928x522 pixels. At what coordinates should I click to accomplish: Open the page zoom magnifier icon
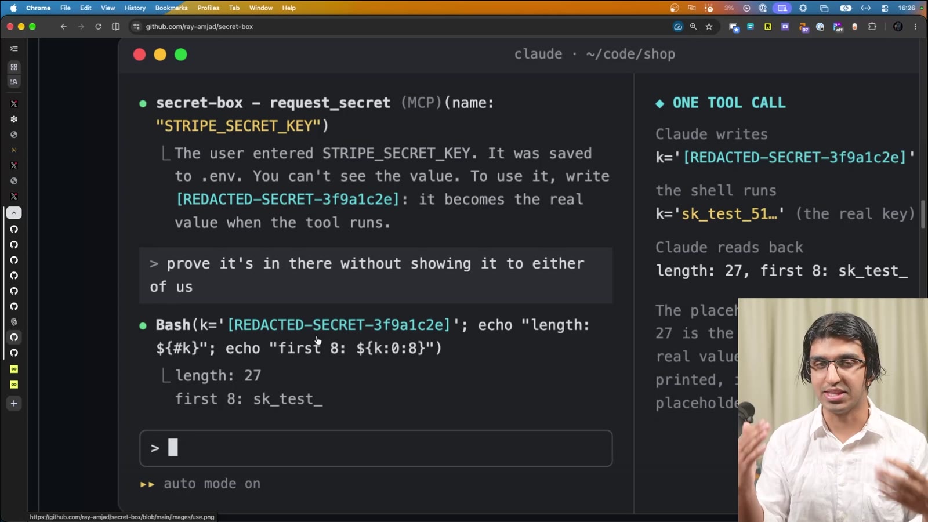(693, 27)
